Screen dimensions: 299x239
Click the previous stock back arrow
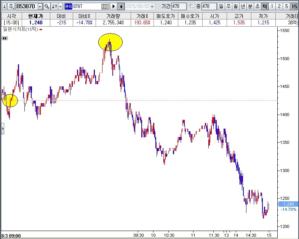coord(121,6)
